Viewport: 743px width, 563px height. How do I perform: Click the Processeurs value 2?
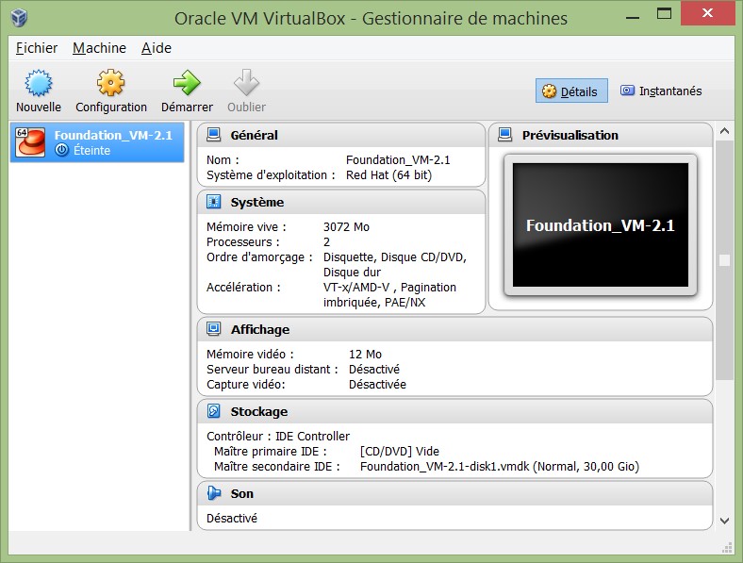coord(326,242)
